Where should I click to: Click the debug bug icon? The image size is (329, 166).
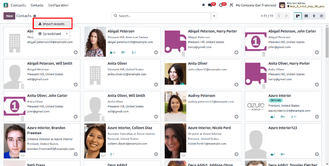pyautogui.click(x=203, y=5)
